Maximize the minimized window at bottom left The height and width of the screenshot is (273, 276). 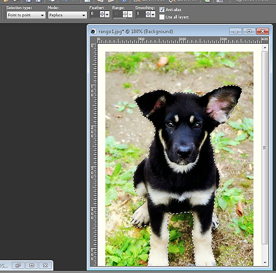(32, 266)
